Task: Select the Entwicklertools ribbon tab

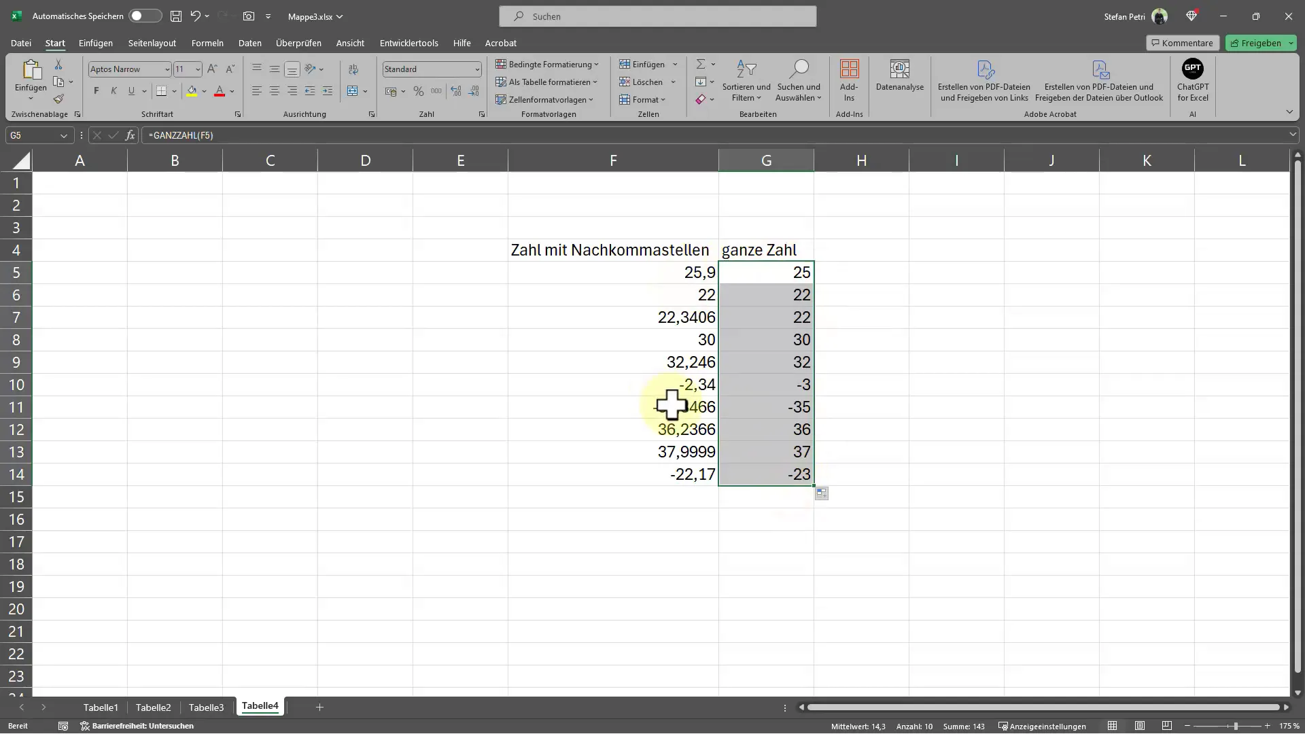Action: pos(410,42)
